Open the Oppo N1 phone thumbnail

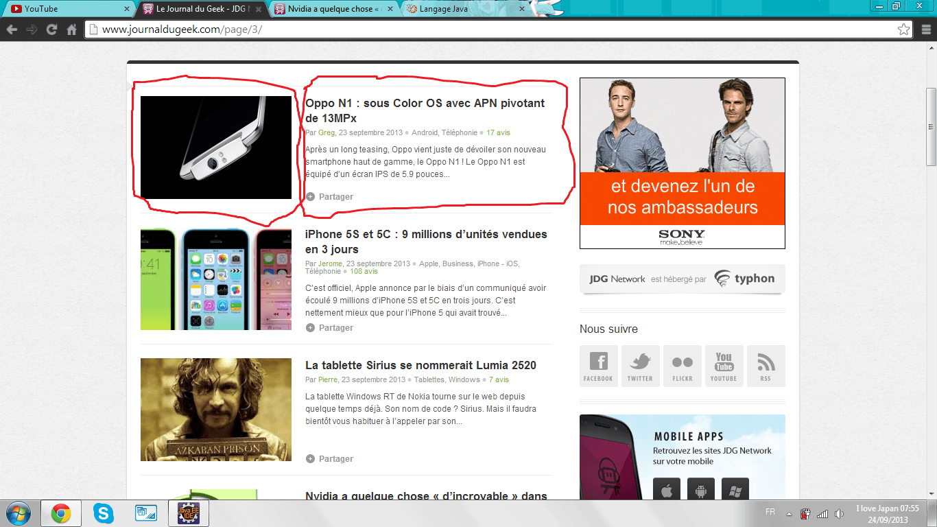pos(216,148)
